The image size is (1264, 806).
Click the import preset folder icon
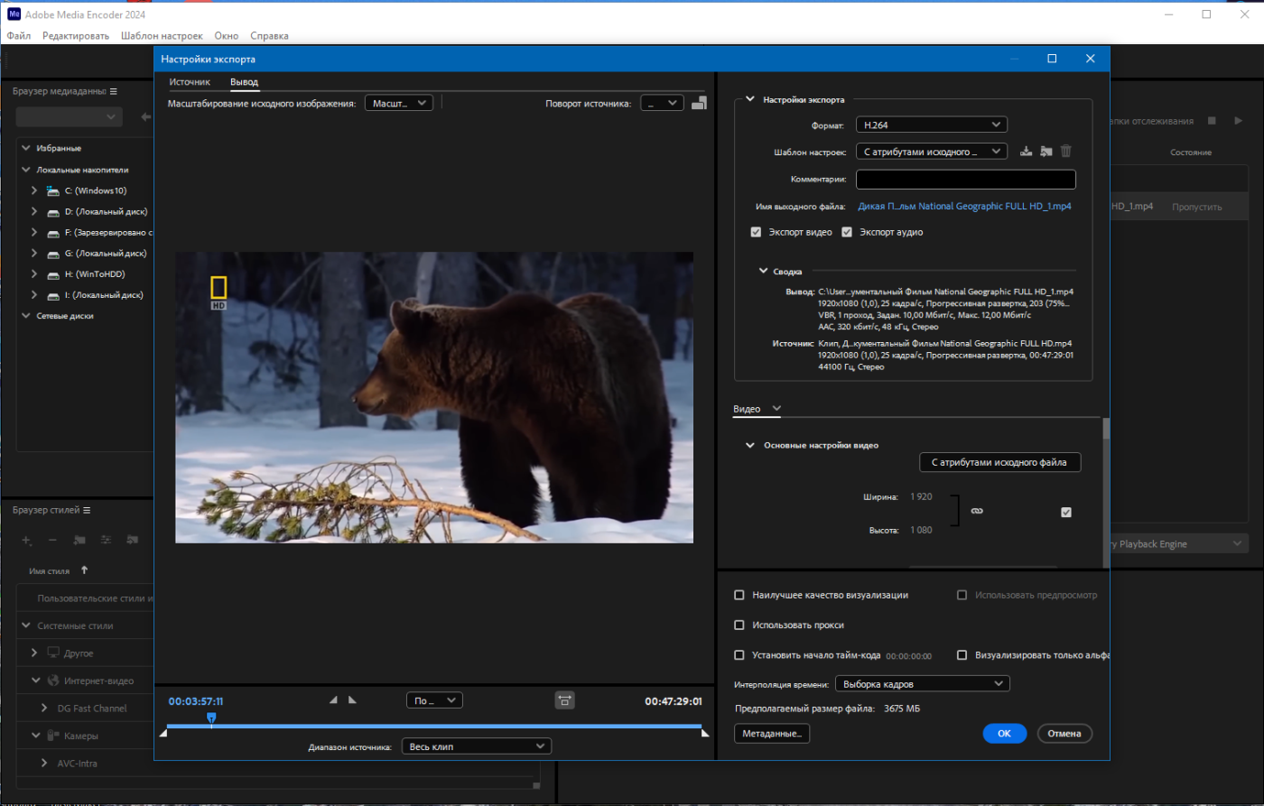(x=1046, y=152)
